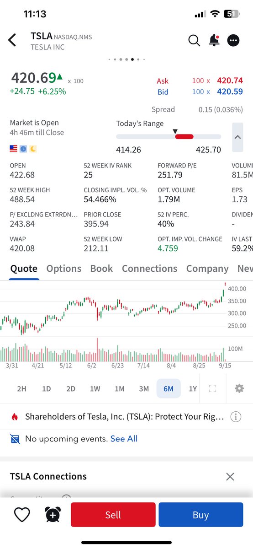
Task: Tap the 52 WEEK IV RANK value 25
Action: coord(89,175)
